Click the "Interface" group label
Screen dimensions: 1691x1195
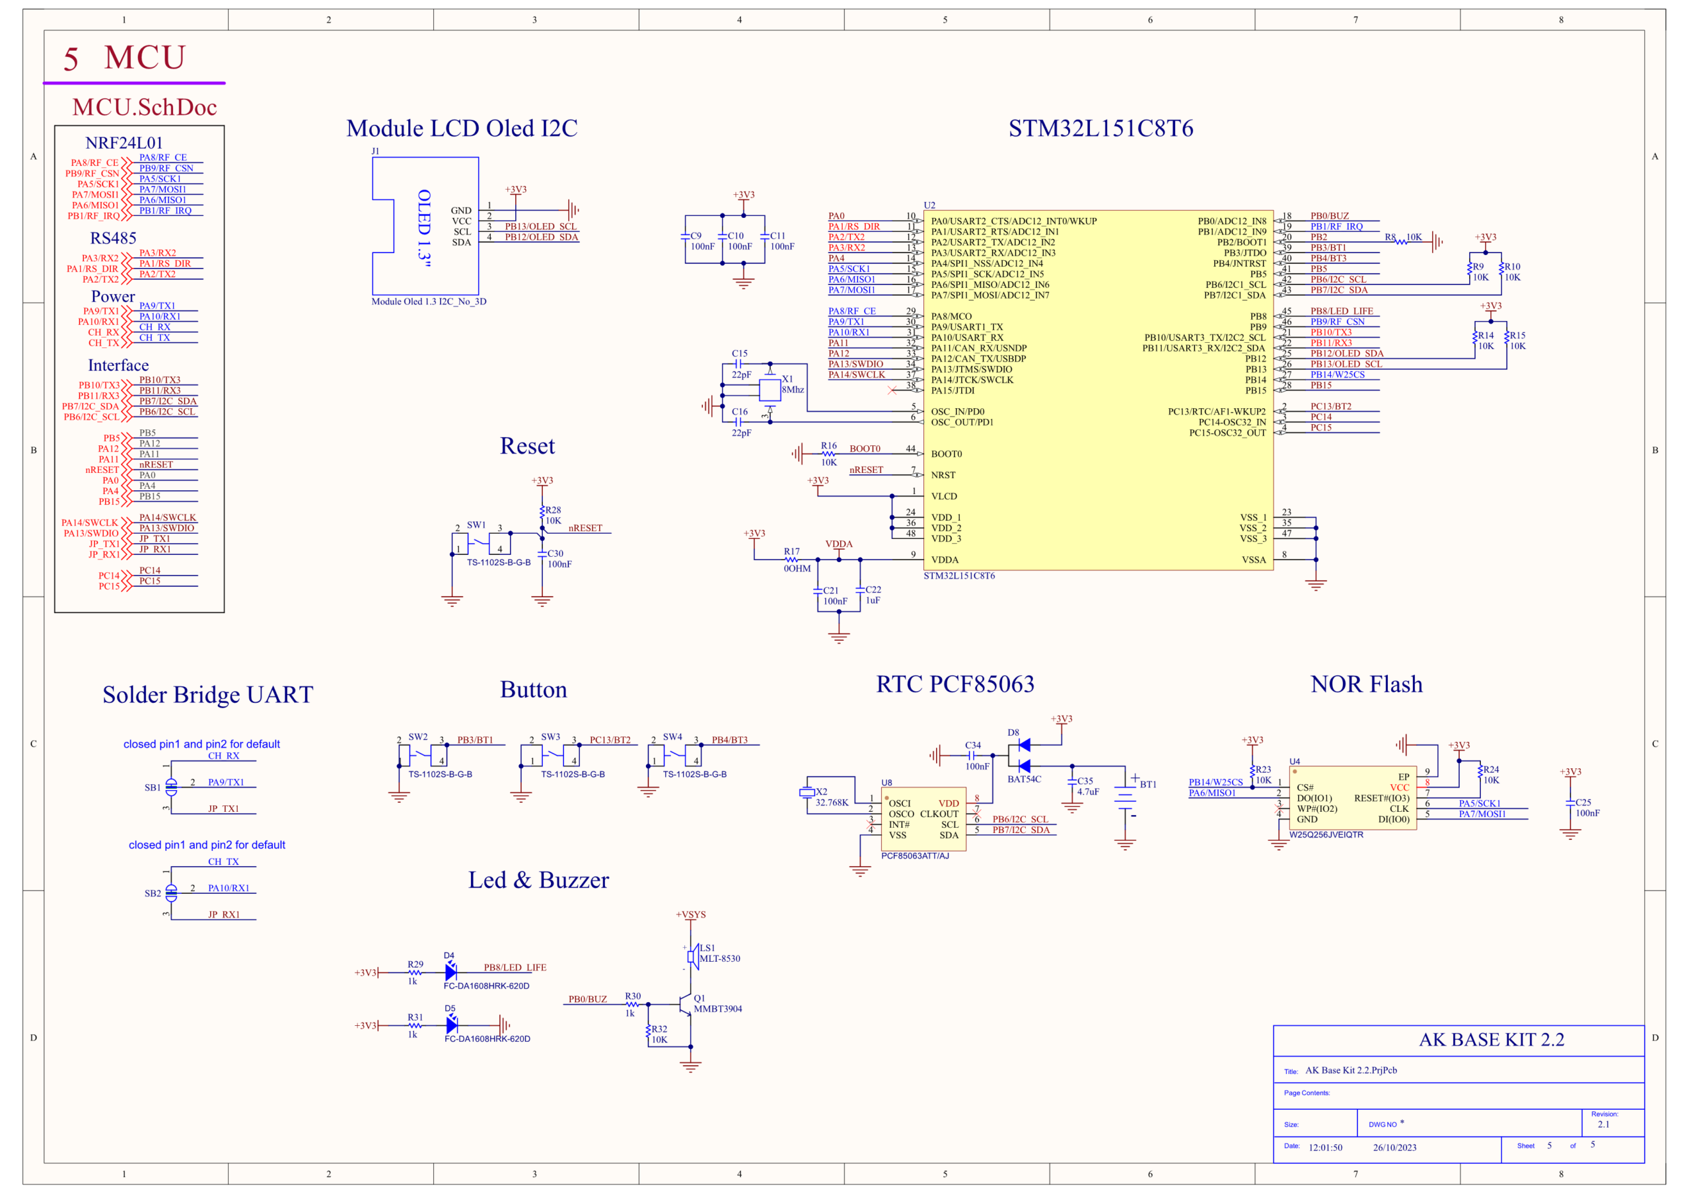point(118,365)
